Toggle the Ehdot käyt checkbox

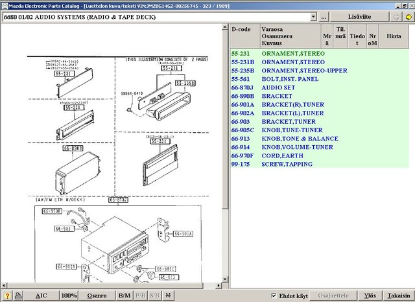274,296
